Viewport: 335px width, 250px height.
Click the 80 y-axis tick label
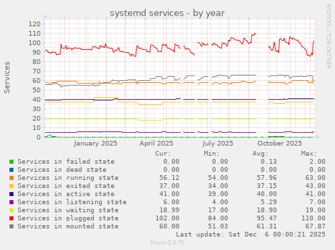(x=36, y=61)
